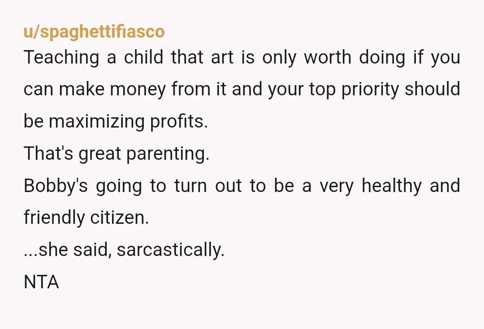Click the word "parenting"

tap(166, 154)
